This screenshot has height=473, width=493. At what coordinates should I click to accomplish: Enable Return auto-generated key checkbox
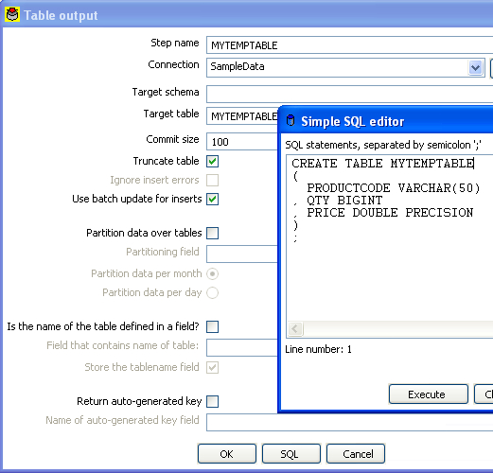(x=213, y=402)
